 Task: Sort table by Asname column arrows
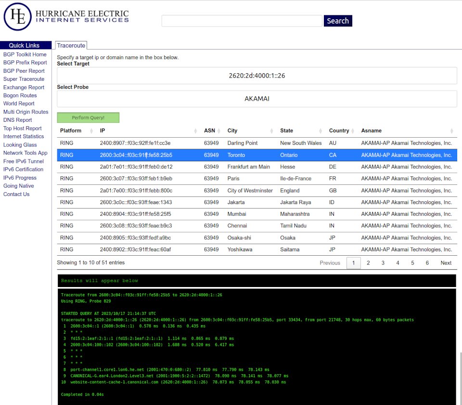[452, 131]
